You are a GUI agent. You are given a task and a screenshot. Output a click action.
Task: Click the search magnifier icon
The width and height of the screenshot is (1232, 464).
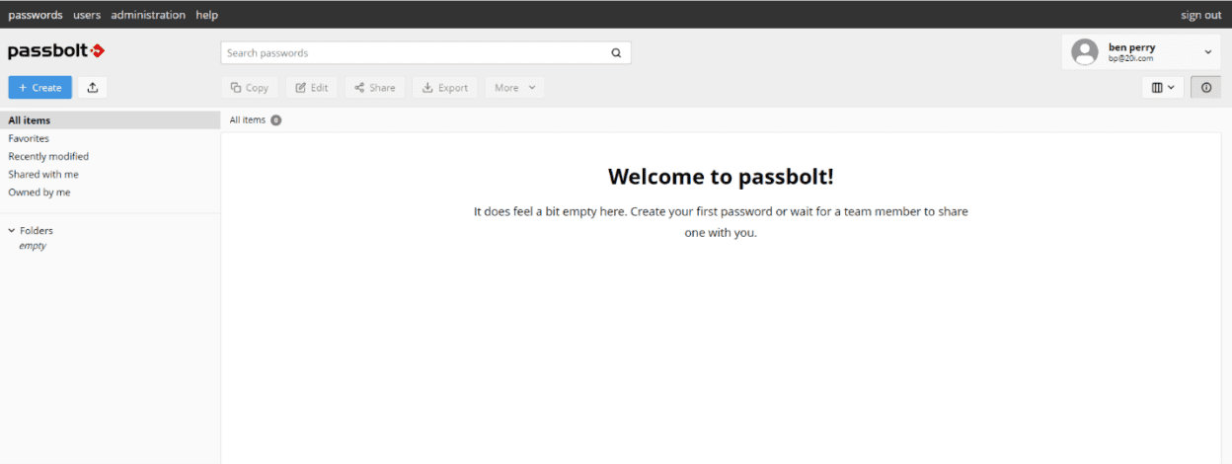(x=616, y=53)
